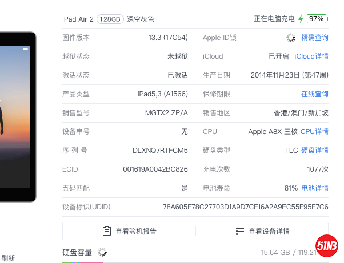Click the product type iPad5,3 (A1566)
Image resolution: width=344 pixels, height=263 pixels.
(163, 94)
